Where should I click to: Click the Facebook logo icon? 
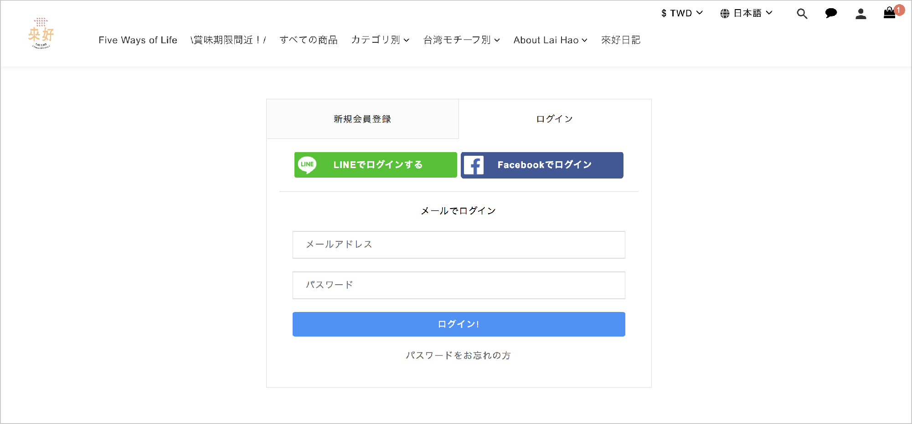click(x=474, y=165)
